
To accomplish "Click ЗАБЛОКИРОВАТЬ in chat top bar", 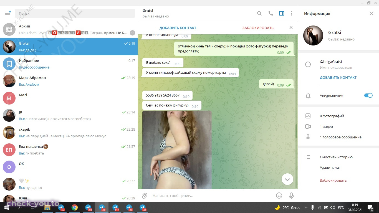I will pyautogui.click(x=258, y=28).
